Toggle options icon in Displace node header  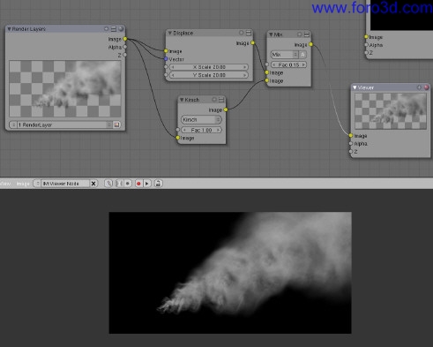coord(249,33)
